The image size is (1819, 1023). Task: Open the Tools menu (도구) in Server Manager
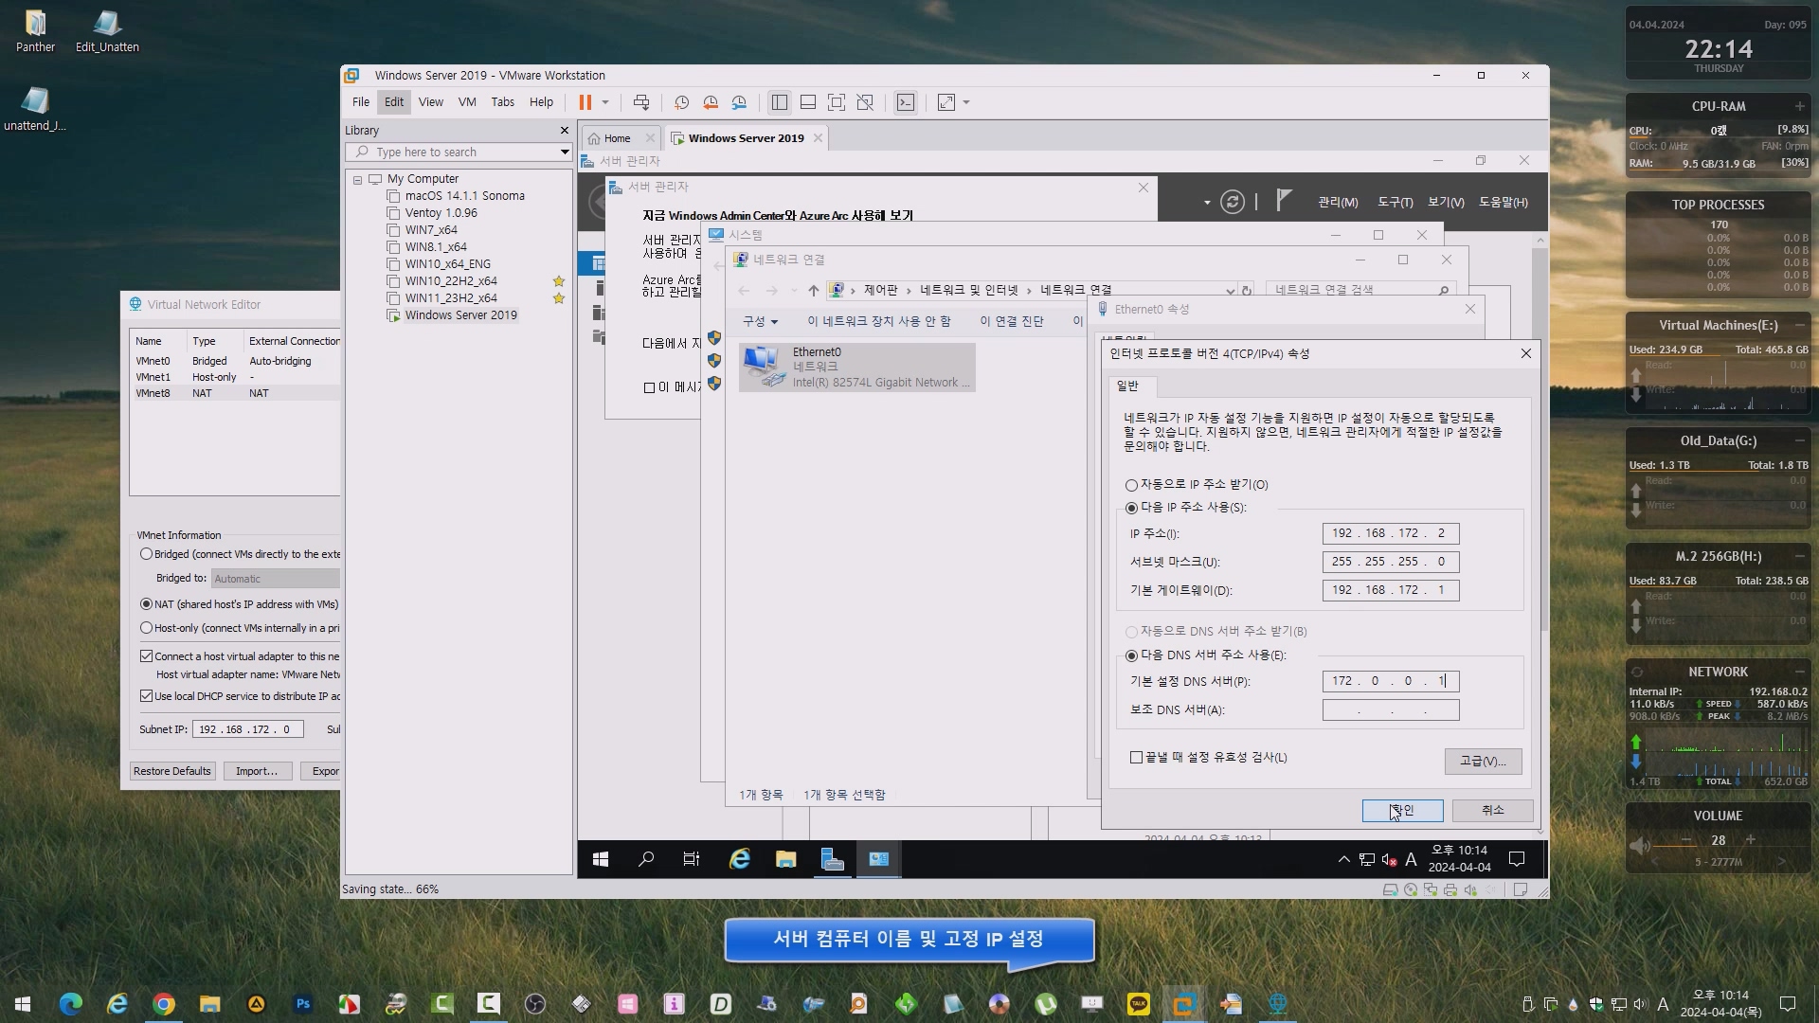click(x=1395, y=203)
